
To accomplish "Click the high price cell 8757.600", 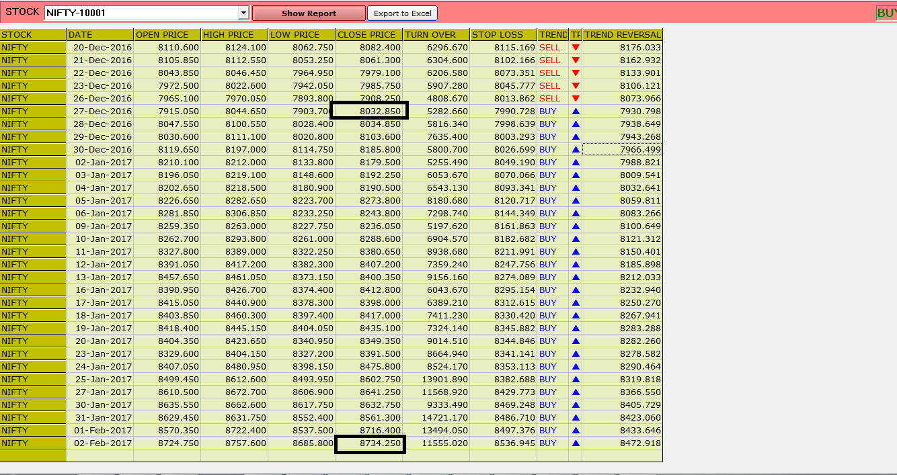I will click(235, 443).
